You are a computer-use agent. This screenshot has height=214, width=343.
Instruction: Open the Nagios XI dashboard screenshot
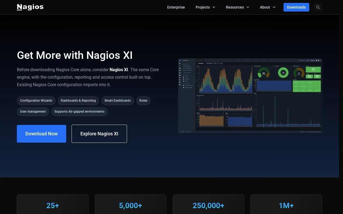tap(250, 96)
